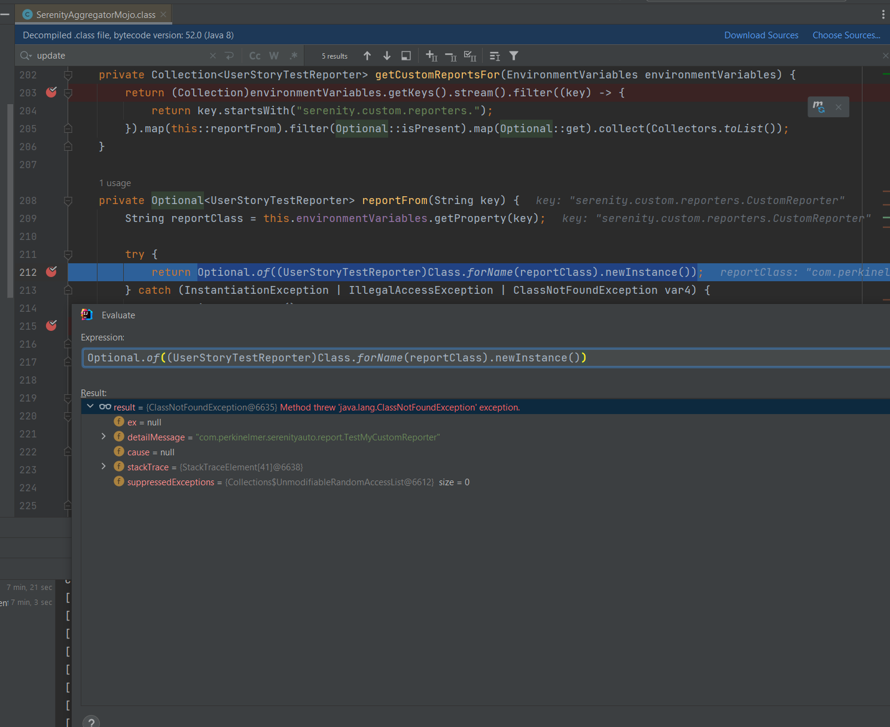Screen dimensions: 890x727
Task: Toggle Regex (.*) search option
Action: 293,56
